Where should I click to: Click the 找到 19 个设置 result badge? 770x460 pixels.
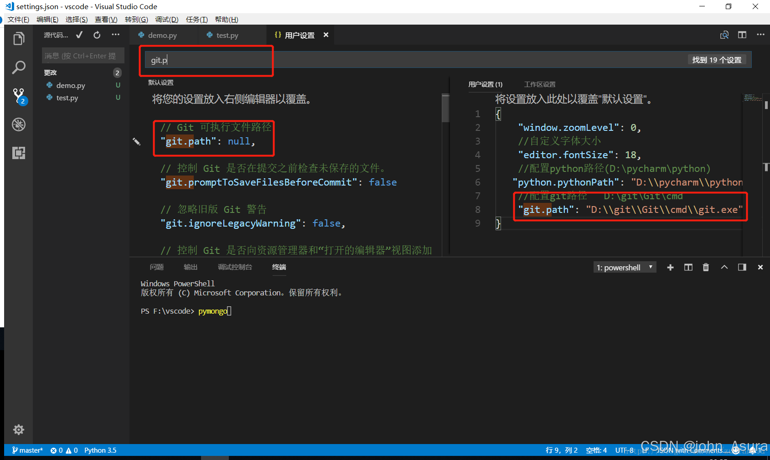717,60
